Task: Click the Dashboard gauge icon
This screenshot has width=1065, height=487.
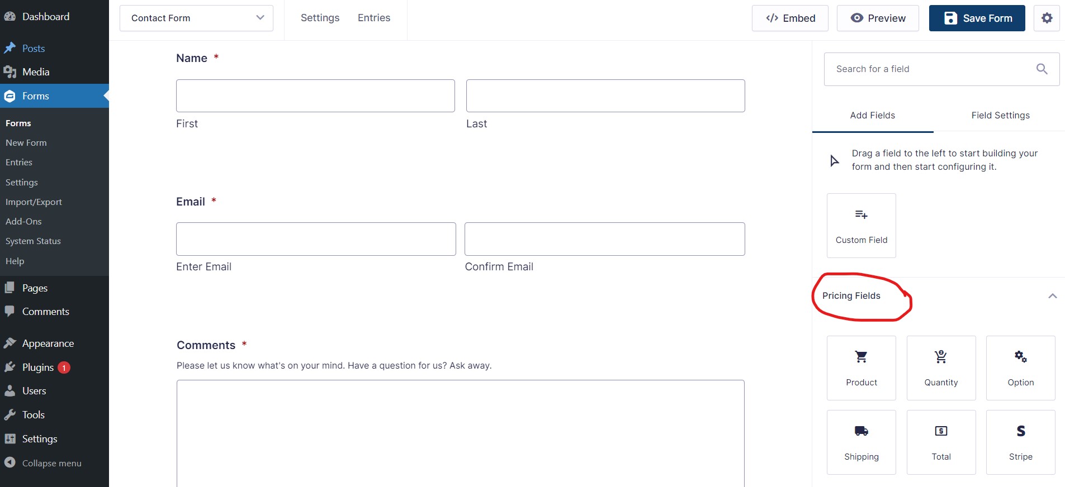Action: point(10,17)
